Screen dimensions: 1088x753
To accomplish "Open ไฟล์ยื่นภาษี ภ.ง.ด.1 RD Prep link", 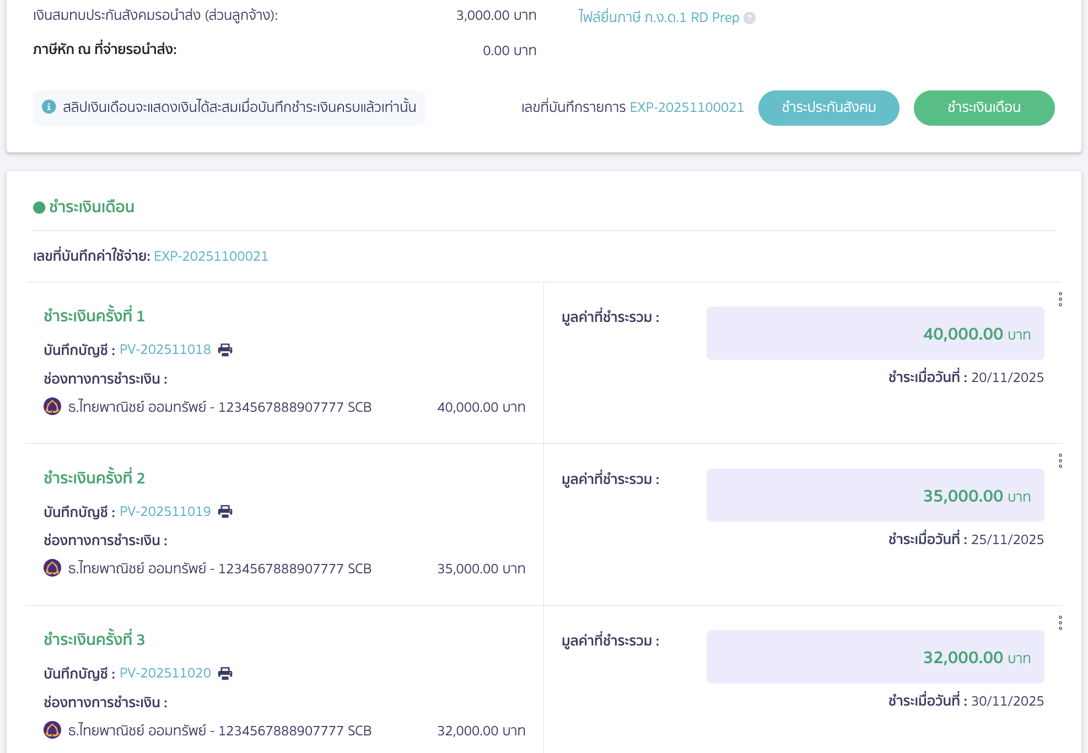I will (x=658, y=18).
